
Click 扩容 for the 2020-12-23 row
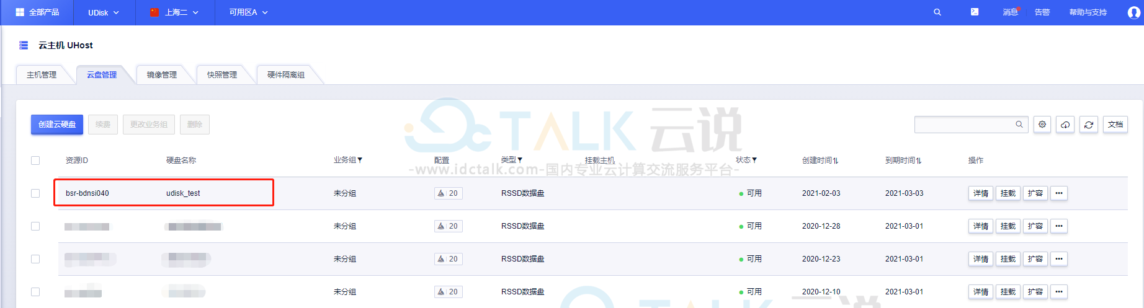click(1035, 259)
